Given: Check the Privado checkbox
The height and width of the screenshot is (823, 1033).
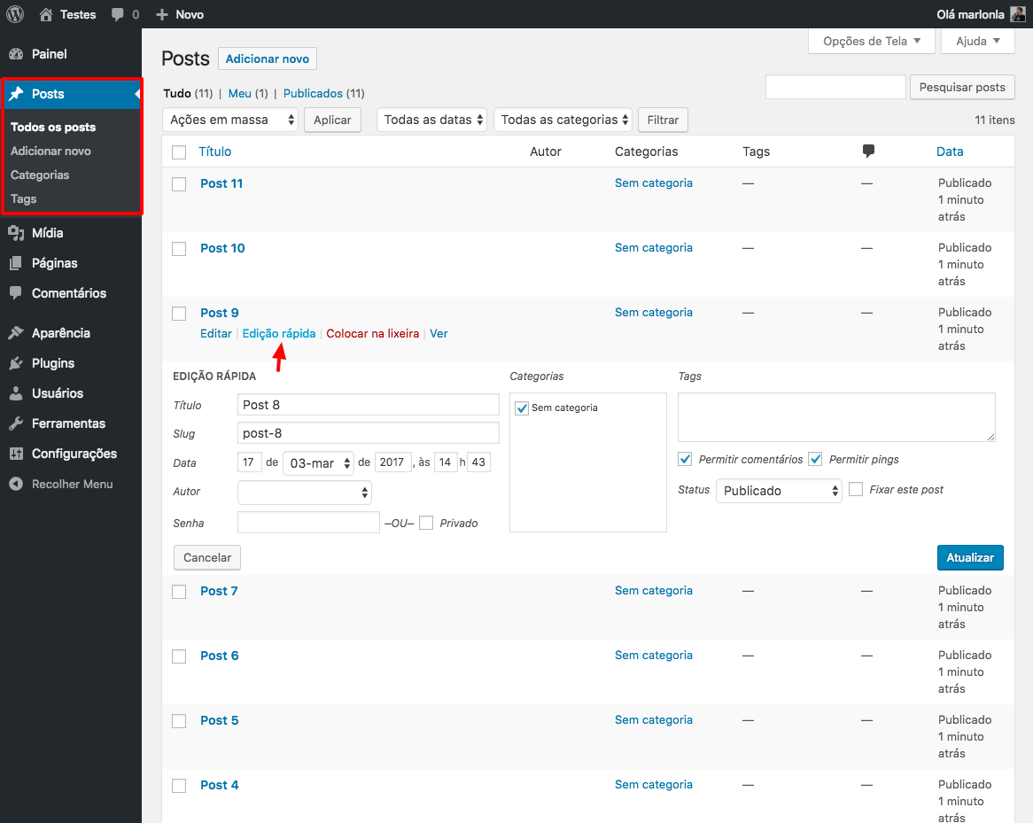Looking at the screenshot, I should (x=426, y=524).
